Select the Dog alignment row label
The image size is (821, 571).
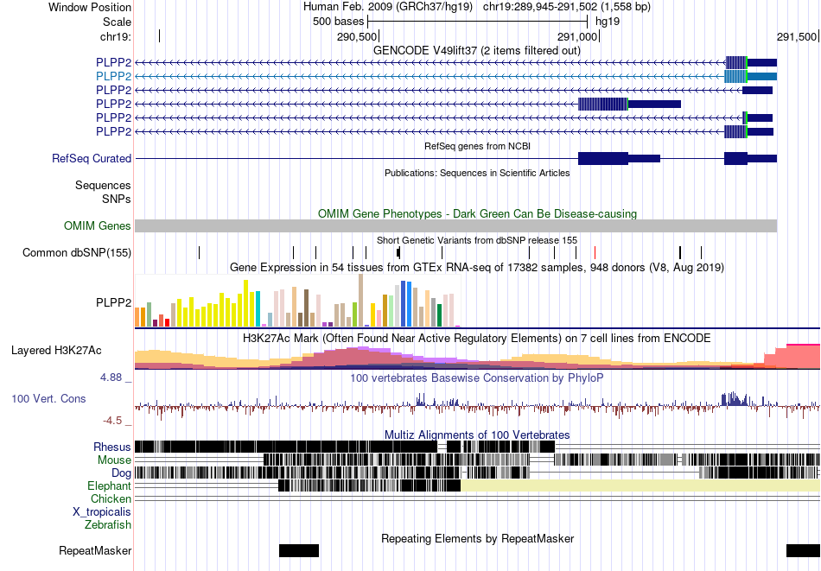[121, 473]
